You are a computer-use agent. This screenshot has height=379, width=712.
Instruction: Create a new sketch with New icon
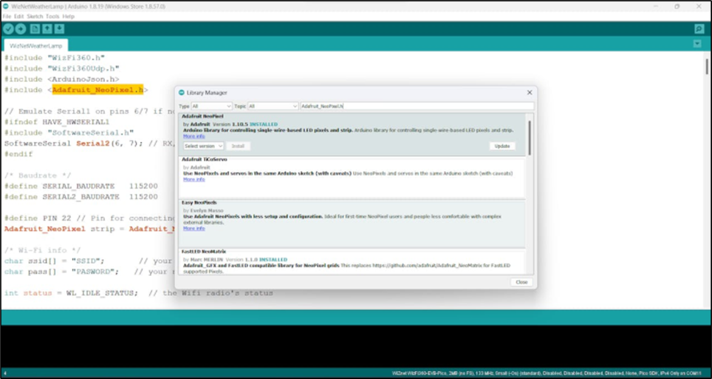35,29
